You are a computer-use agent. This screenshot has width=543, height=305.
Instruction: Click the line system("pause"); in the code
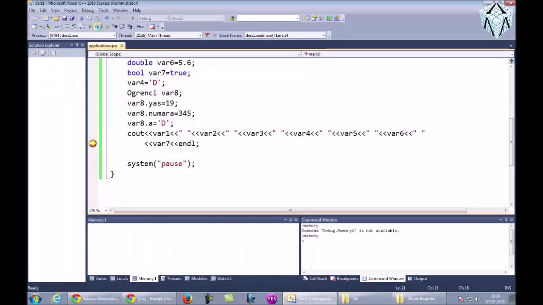click(x=161, y=164)
